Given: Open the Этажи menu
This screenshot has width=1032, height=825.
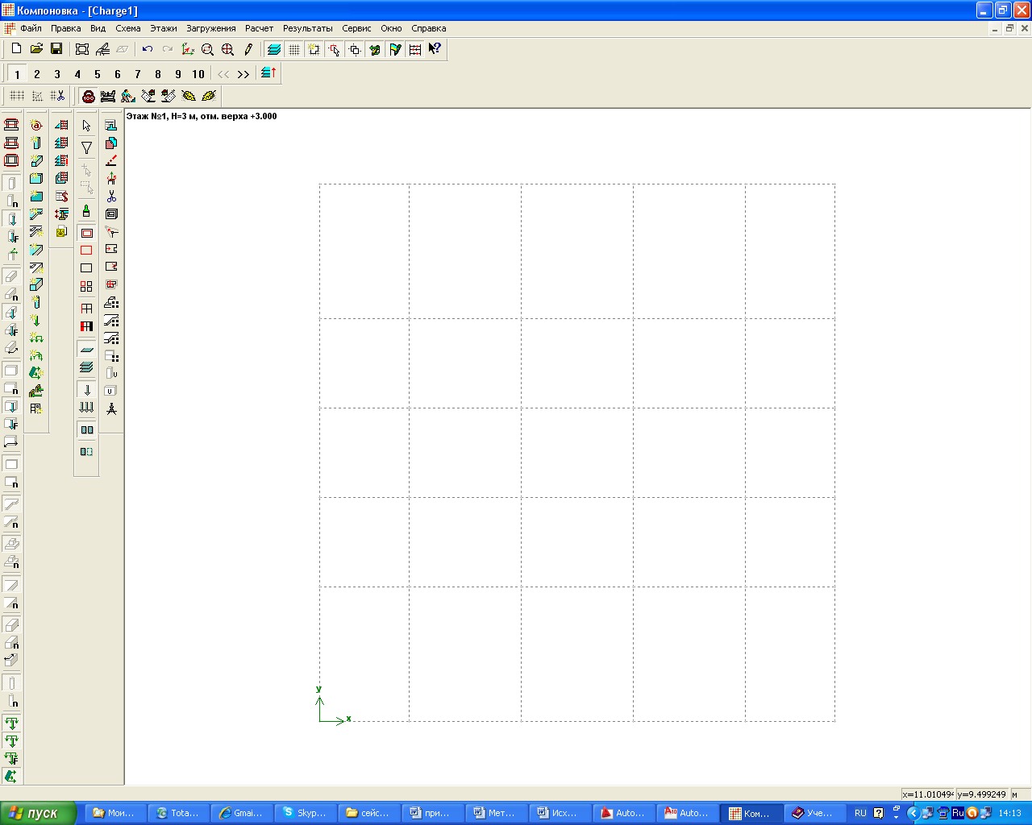Looking at the screenshot, I should (x=164, y=28).
